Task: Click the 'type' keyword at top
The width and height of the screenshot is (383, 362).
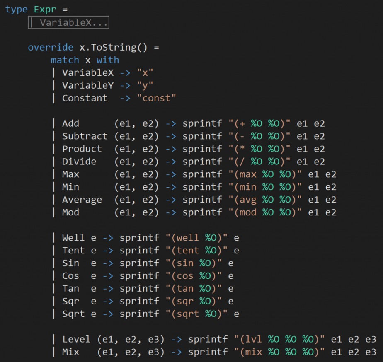Action: click(16, 10)
